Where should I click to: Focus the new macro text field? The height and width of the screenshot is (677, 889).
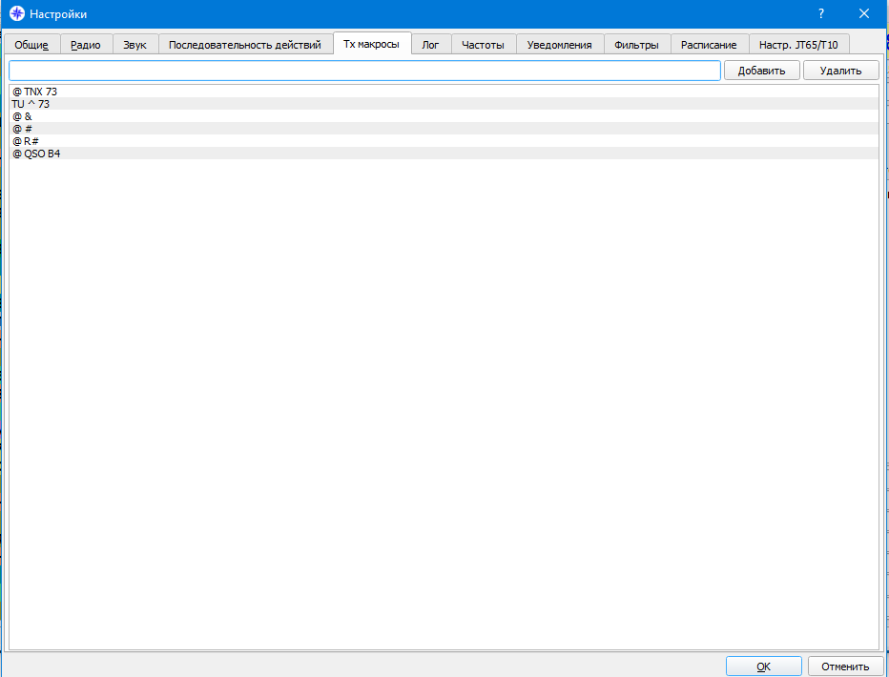(364, 71)
